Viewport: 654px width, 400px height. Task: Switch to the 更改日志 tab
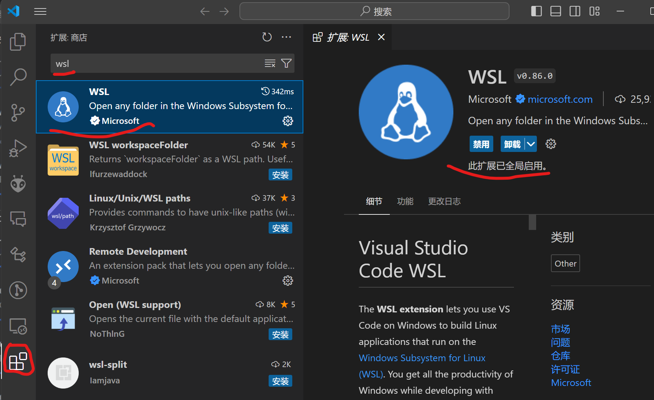(444, 201)
